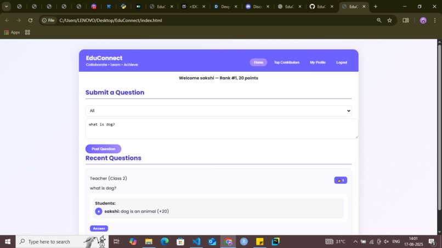Image resolution: width=442 pixels, height=248 pixels.
Task: Open a new browser tab with the plus button
Action: point(376,7)
